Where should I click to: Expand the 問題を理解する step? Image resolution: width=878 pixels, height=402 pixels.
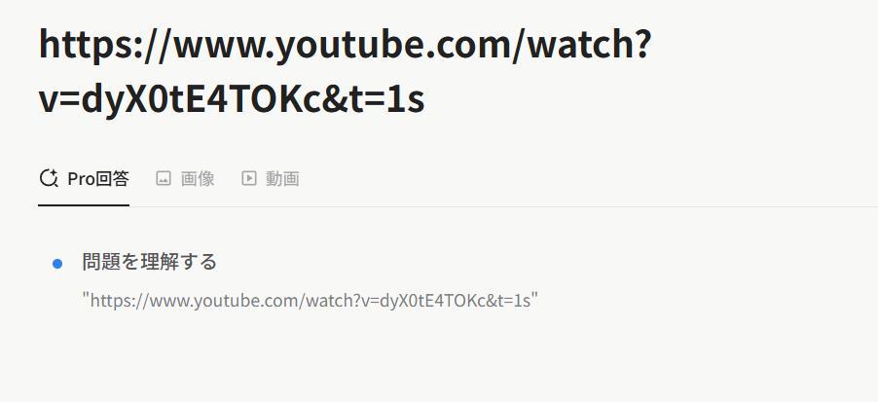150,262
